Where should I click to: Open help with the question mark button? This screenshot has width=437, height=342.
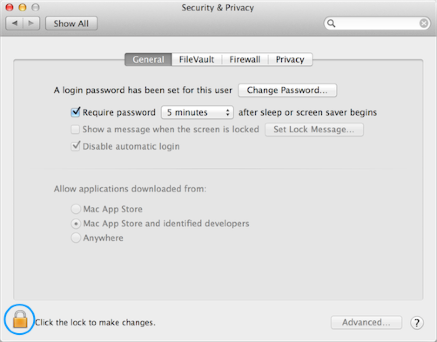(417, 323)
